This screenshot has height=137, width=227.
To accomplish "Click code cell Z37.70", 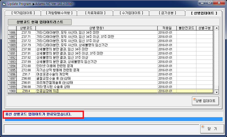I will [26, 33].
